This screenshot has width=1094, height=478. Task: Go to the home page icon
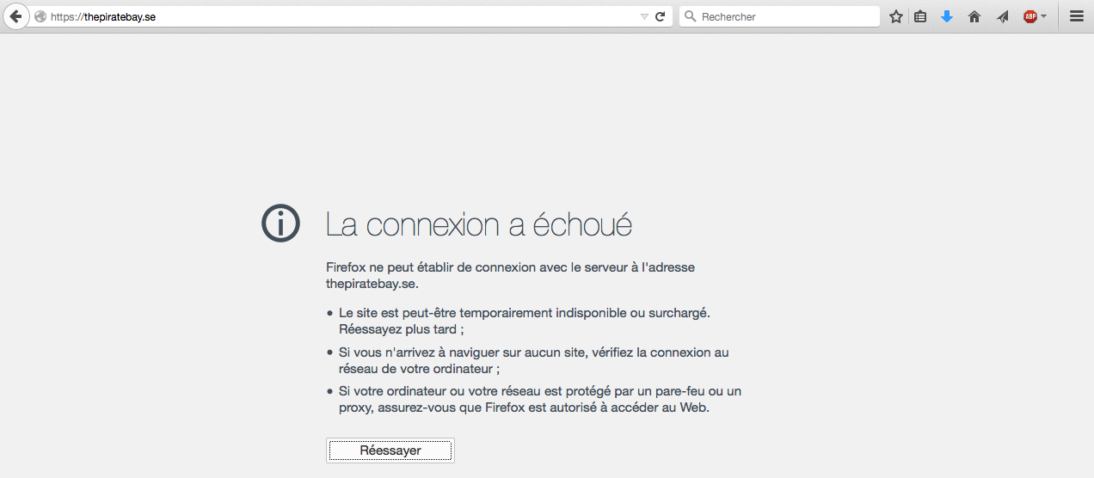pos(974,16)
